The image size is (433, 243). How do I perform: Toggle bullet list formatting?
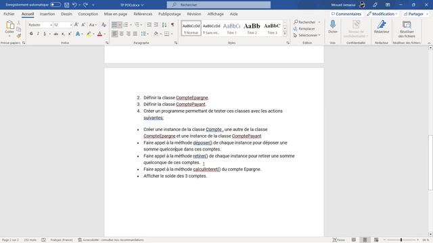(114, 25)
